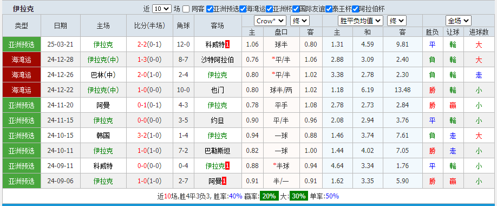Image resolution: width=497 pixels, height=206 pixels.
Task: Click home odds 4.64
Action: (337, 166)
